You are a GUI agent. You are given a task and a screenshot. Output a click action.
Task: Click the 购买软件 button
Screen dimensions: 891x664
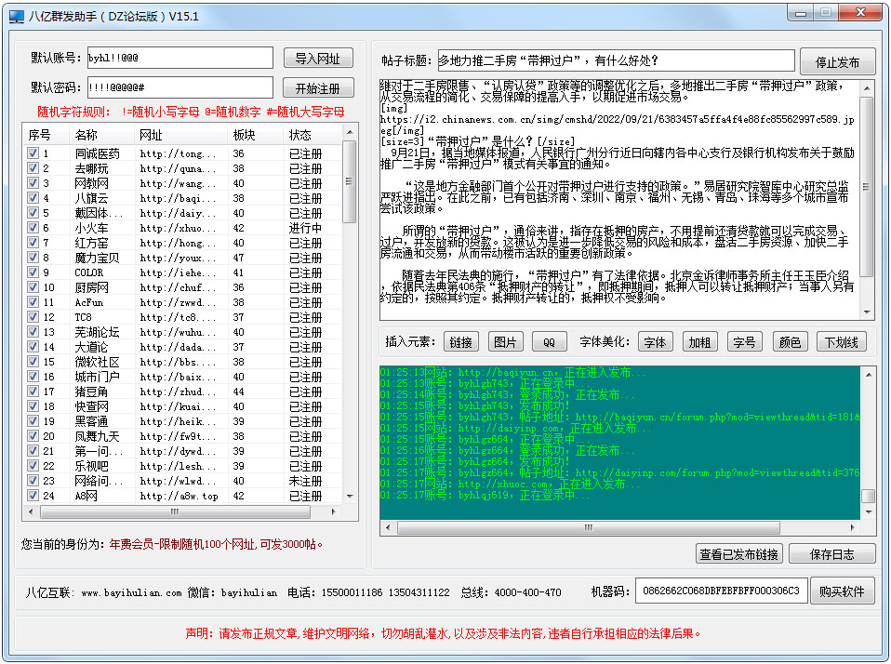[842, 591]
